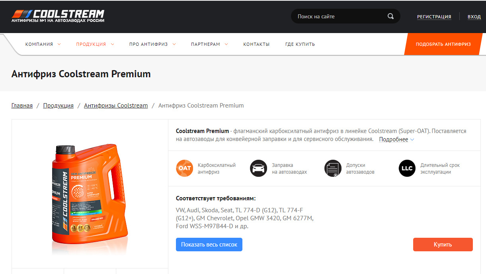Go to the Контакты page

[256, 44]
